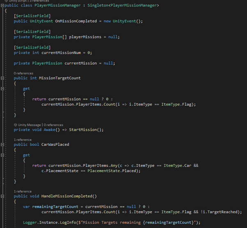Click the Awake method name

[x=50, y=130]
